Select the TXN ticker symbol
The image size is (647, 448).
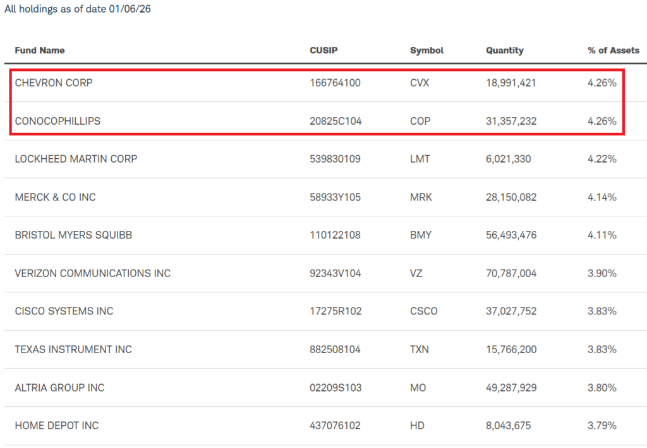pyautogui.click(x=420, y=349)
